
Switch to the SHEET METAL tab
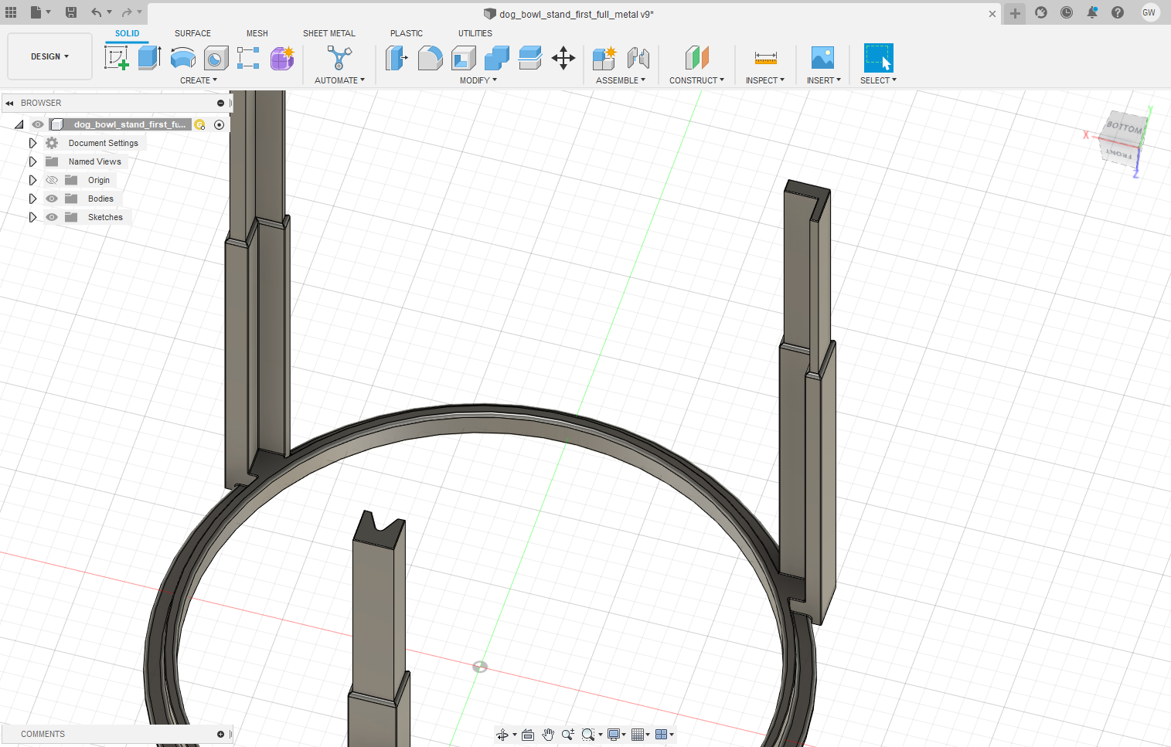(x=328, y=33)
